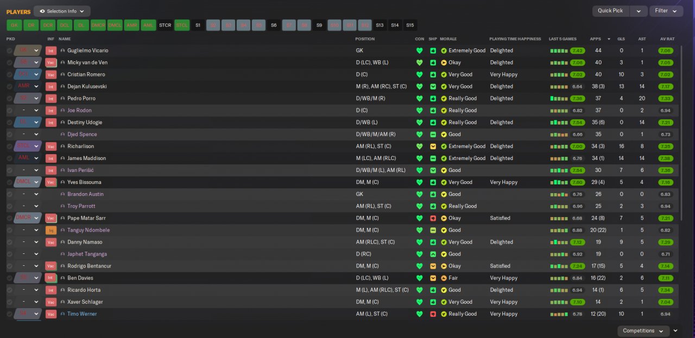Click the player list vertical scrollbar
Viewport: 695px width, 338px height.
[x=683, y=133]
